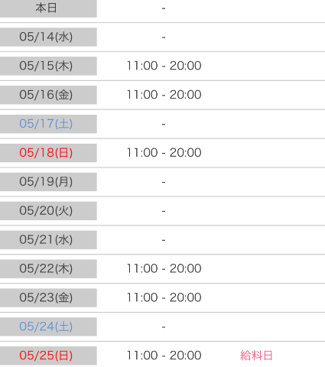This screenshot has height=367, width=325.
Task: Select the 本日 date cell
Action: [x=48, y=8]
